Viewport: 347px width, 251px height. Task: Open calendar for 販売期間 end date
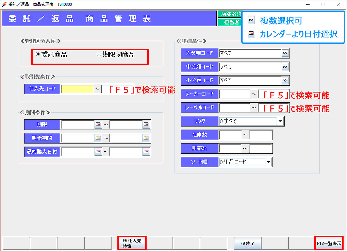click(x=146, y=138)
